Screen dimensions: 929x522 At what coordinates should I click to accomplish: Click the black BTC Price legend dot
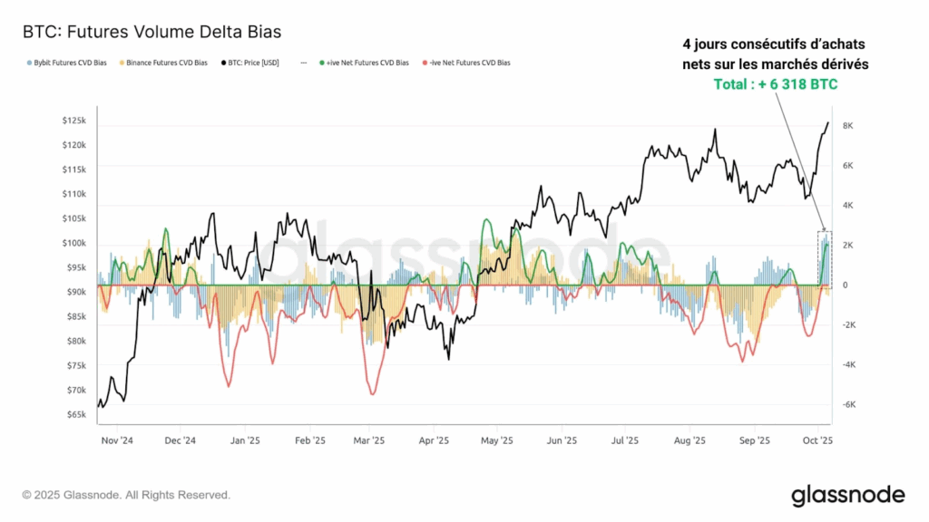224,63
